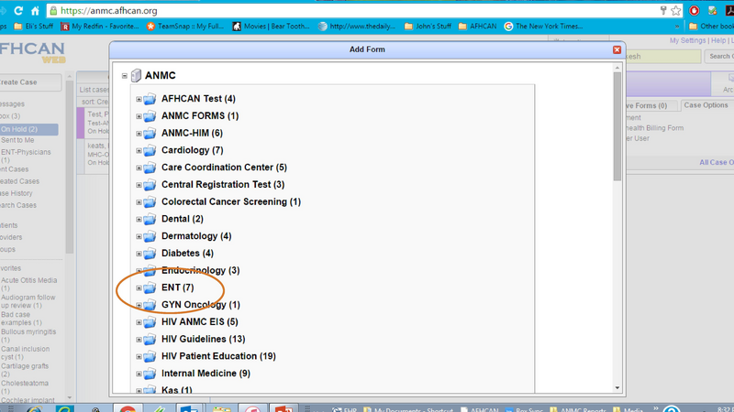Click the browser address bar URL

(x=108, y=10)
